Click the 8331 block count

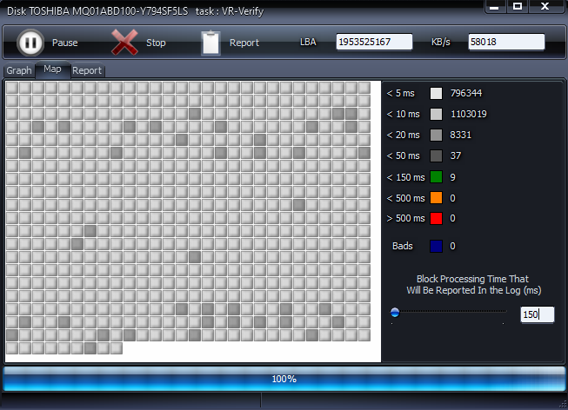coord(460,135)
